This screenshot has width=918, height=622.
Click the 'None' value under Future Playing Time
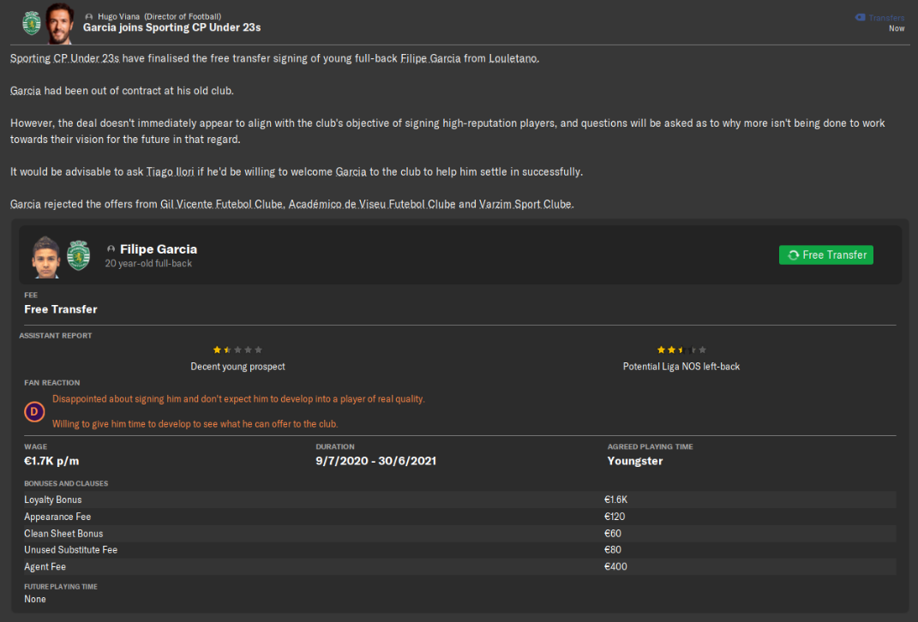(35, 599)
